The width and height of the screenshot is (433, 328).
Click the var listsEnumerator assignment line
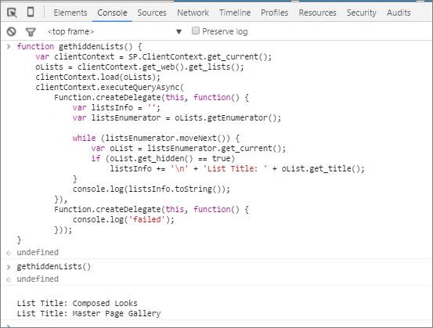point(177,118)
